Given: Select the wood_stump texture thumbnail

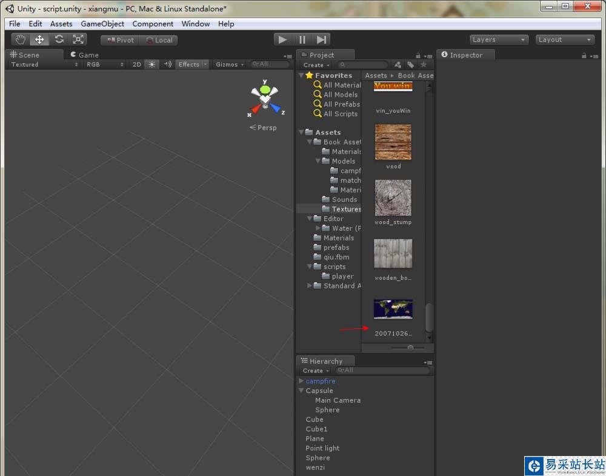Looking at the screenshot, I should (x=393, y=197).
